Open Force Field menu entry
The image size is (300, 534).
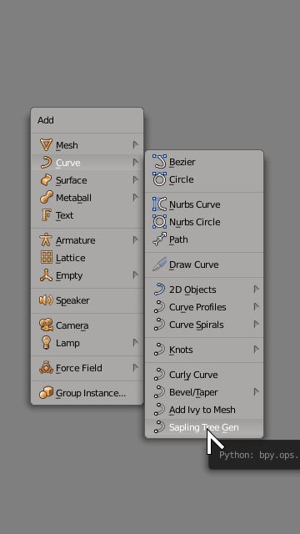(x=87, y=368)
